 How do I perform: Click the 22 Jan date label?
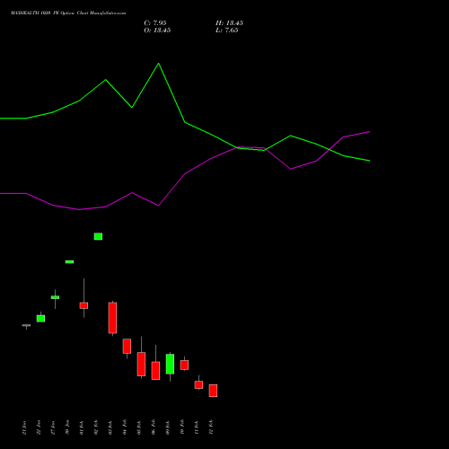pos(39,427)
